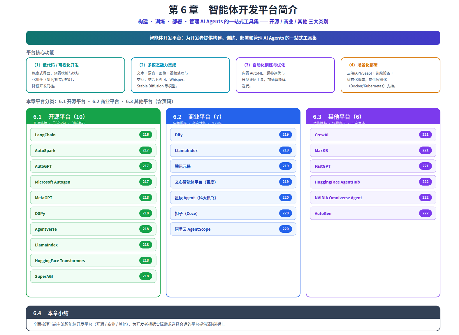
Task: Select the HuggingFace AgentHub entry
Action: (373, 182)
